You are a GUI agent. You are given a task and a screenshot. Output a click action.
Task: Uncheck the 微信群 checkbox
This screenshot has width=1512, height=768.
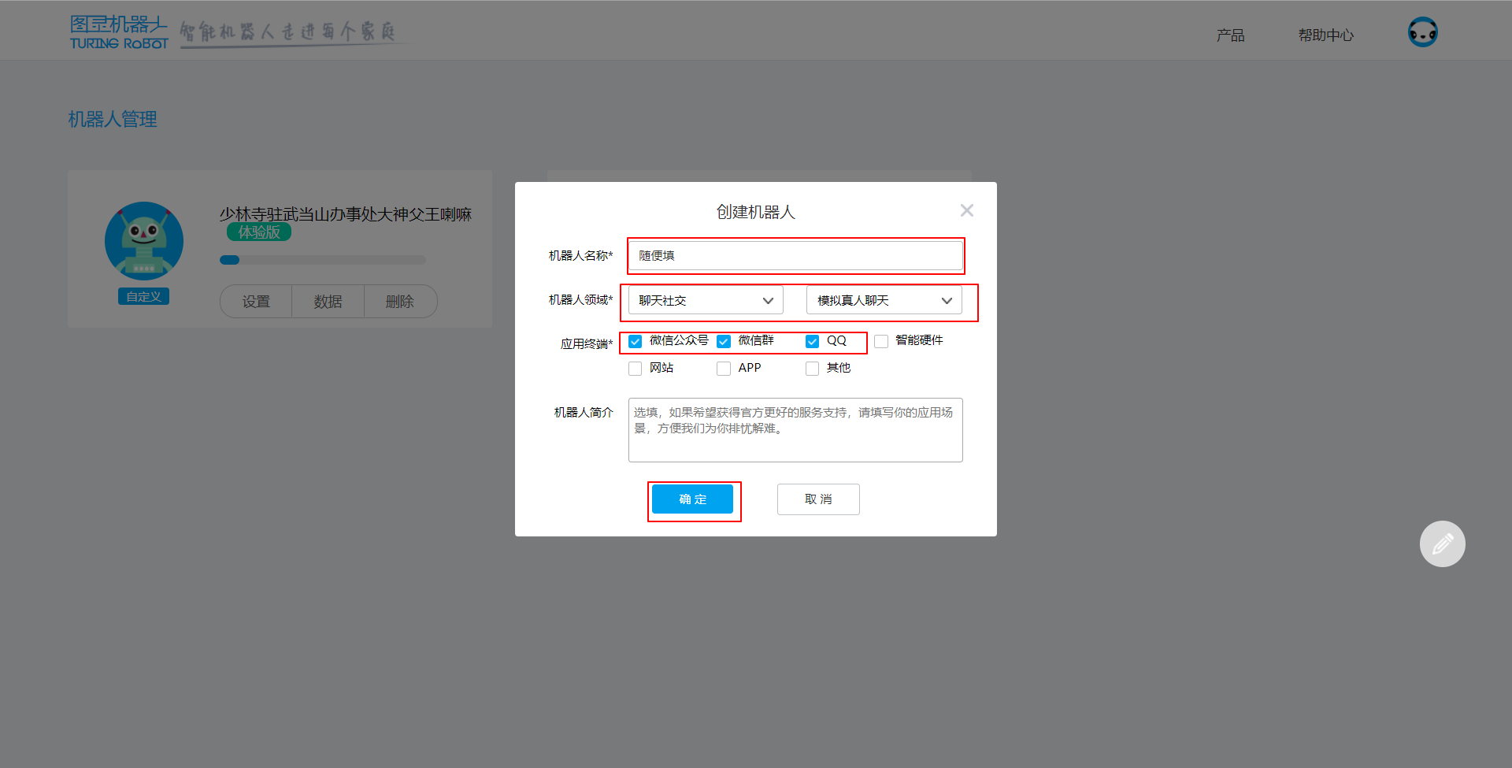click(724, 341)
